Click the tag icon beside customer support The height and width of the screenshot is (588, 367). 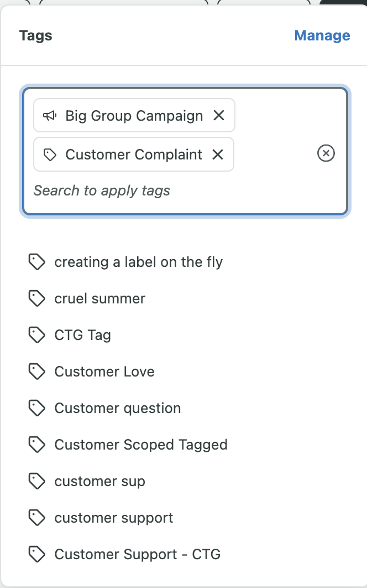[36, 518]
